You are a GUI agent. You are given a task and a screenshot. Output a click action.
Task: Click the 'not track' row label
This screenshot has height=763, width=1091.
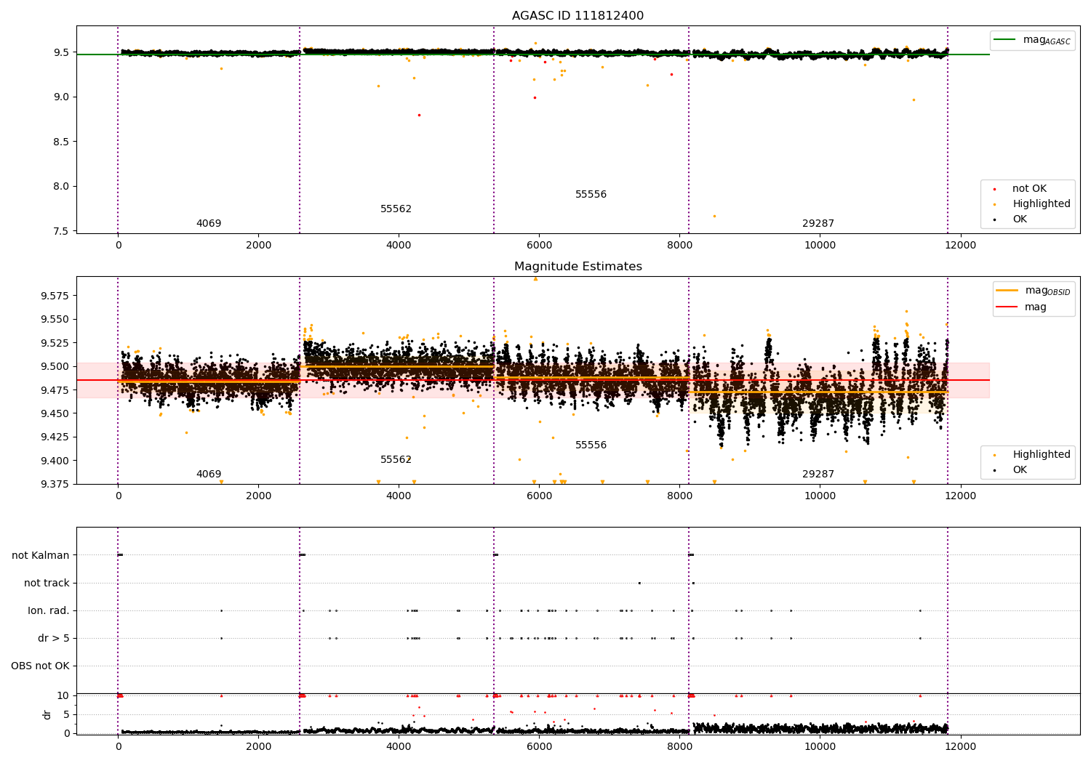(47, 583)
